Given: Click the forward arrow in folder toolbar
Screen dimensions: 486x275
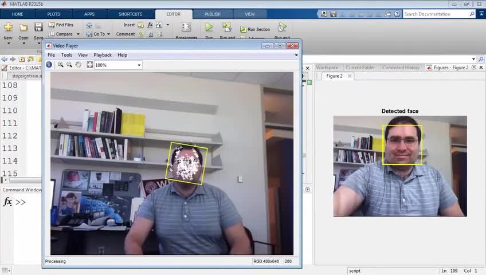Looking at the screenshot, I should click(13, 59).
